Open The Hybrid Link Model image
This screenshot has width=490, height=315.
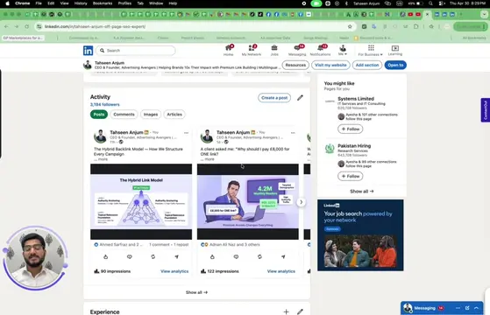tap(141, 202)
